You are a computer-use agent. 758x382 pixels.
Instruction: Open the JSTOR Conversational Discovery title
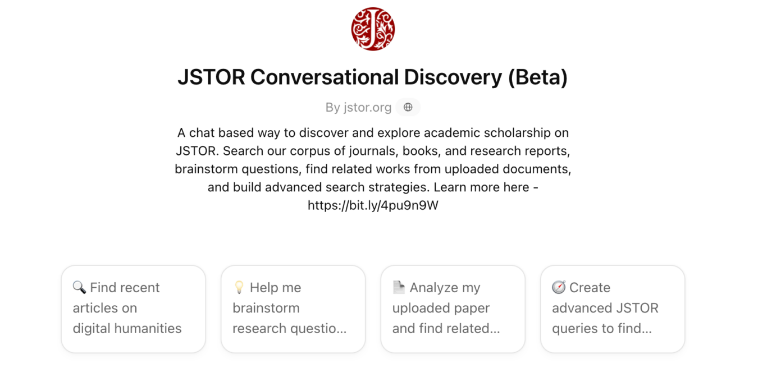click(x=372, y=77)
